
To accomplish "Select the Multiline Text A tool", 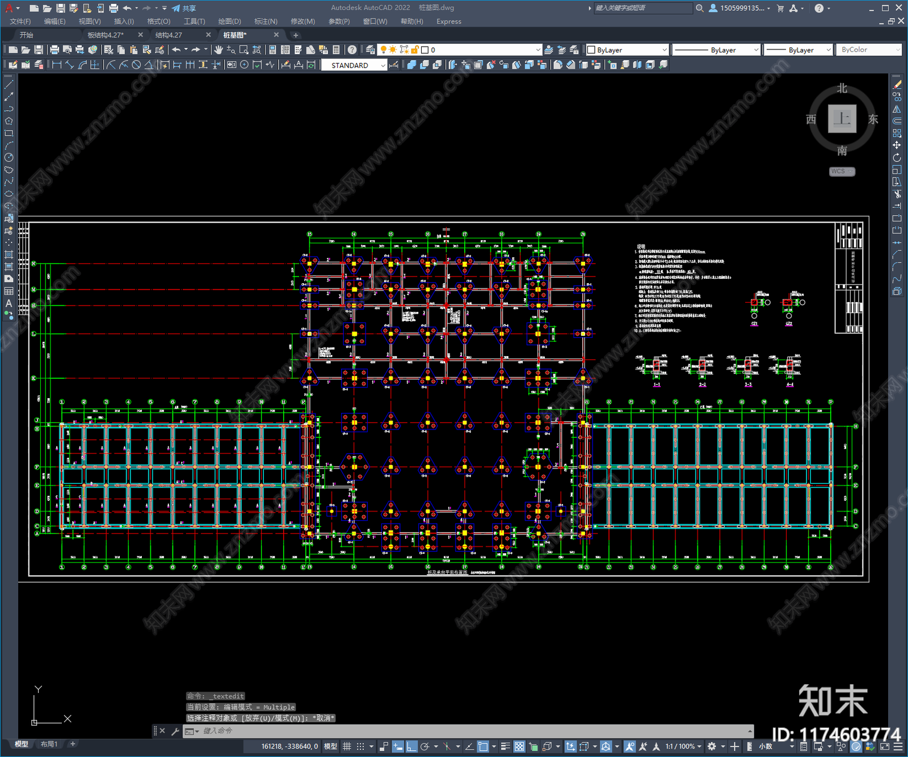I will 9,303.
